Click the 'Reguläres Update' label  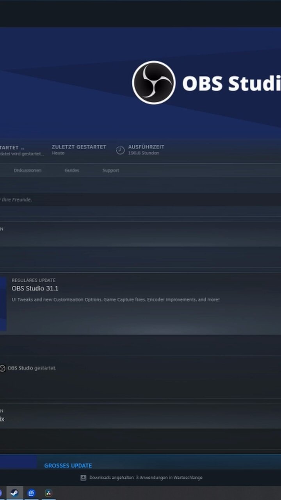[x=34, y=280]
